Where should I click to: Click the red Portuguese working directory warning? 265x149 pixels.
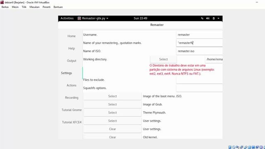pyautogui.click(x=182, y=70)
